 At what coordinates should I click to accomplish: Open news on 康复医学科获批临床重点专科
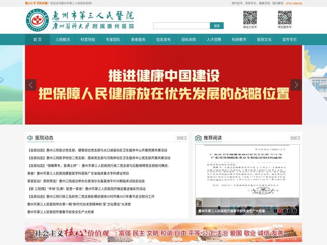click(78, 173)
